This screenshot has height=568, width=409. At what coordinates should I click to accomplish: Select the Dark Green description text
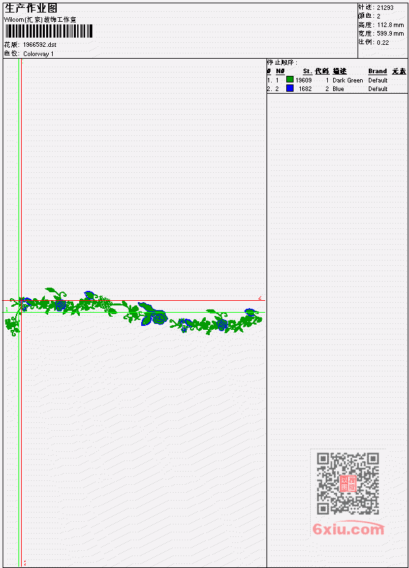pyautogui.click(x=348, y=80)
